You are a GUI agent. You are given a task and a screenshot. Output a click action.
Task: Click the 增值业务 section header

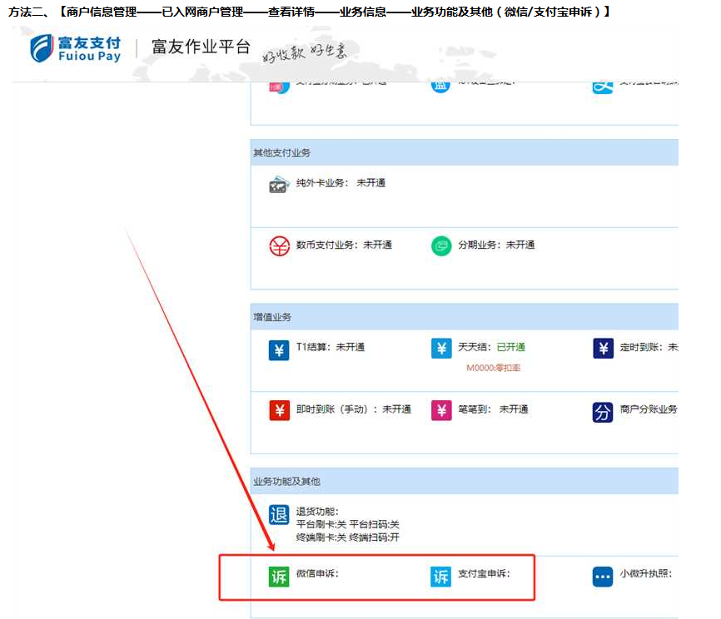coord(272,317)
